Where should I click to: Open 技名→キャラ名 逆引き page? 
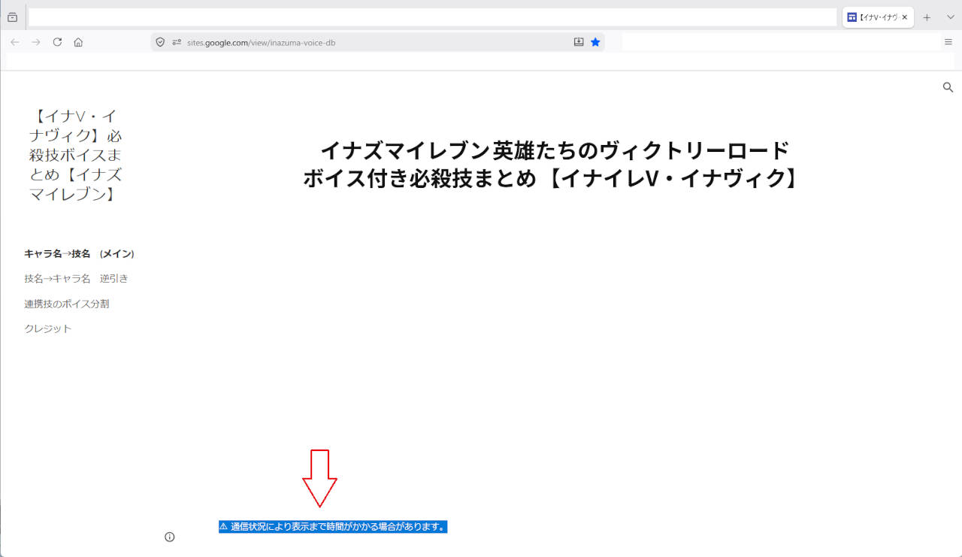point(76,279)
